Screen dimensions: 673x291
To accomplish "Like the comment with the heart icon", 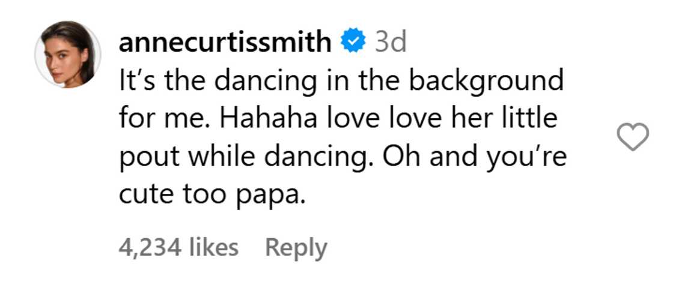I will pos(633,136).
